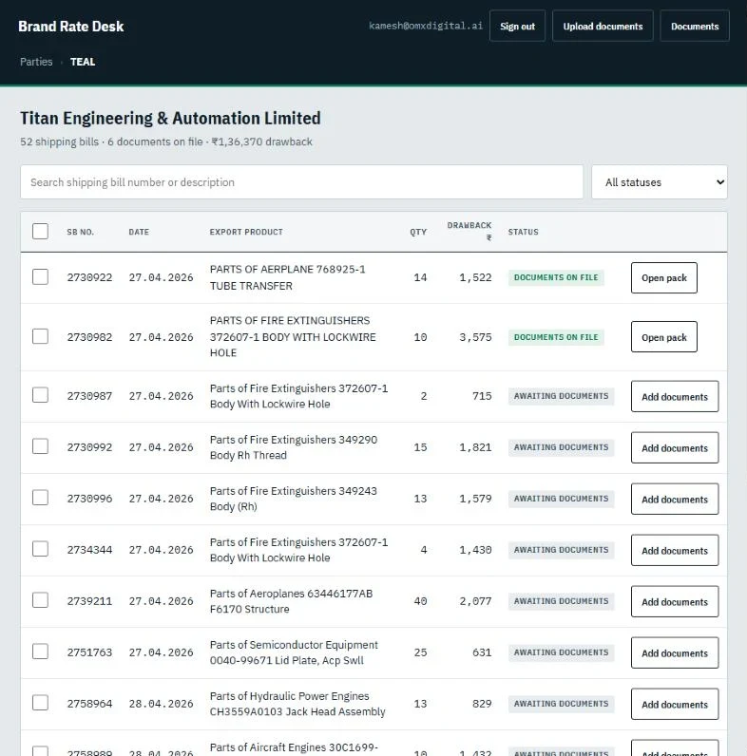The width and height of the screenshot is (747, 756).
Task: Click product 'Parts of Fire Extinguishers 349290 Body Rh Thread'
Action: 294,447
